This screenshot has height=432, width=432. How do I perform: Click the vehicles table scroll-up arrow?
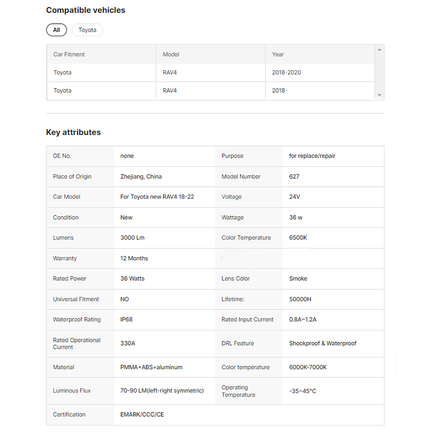(380, 50)
